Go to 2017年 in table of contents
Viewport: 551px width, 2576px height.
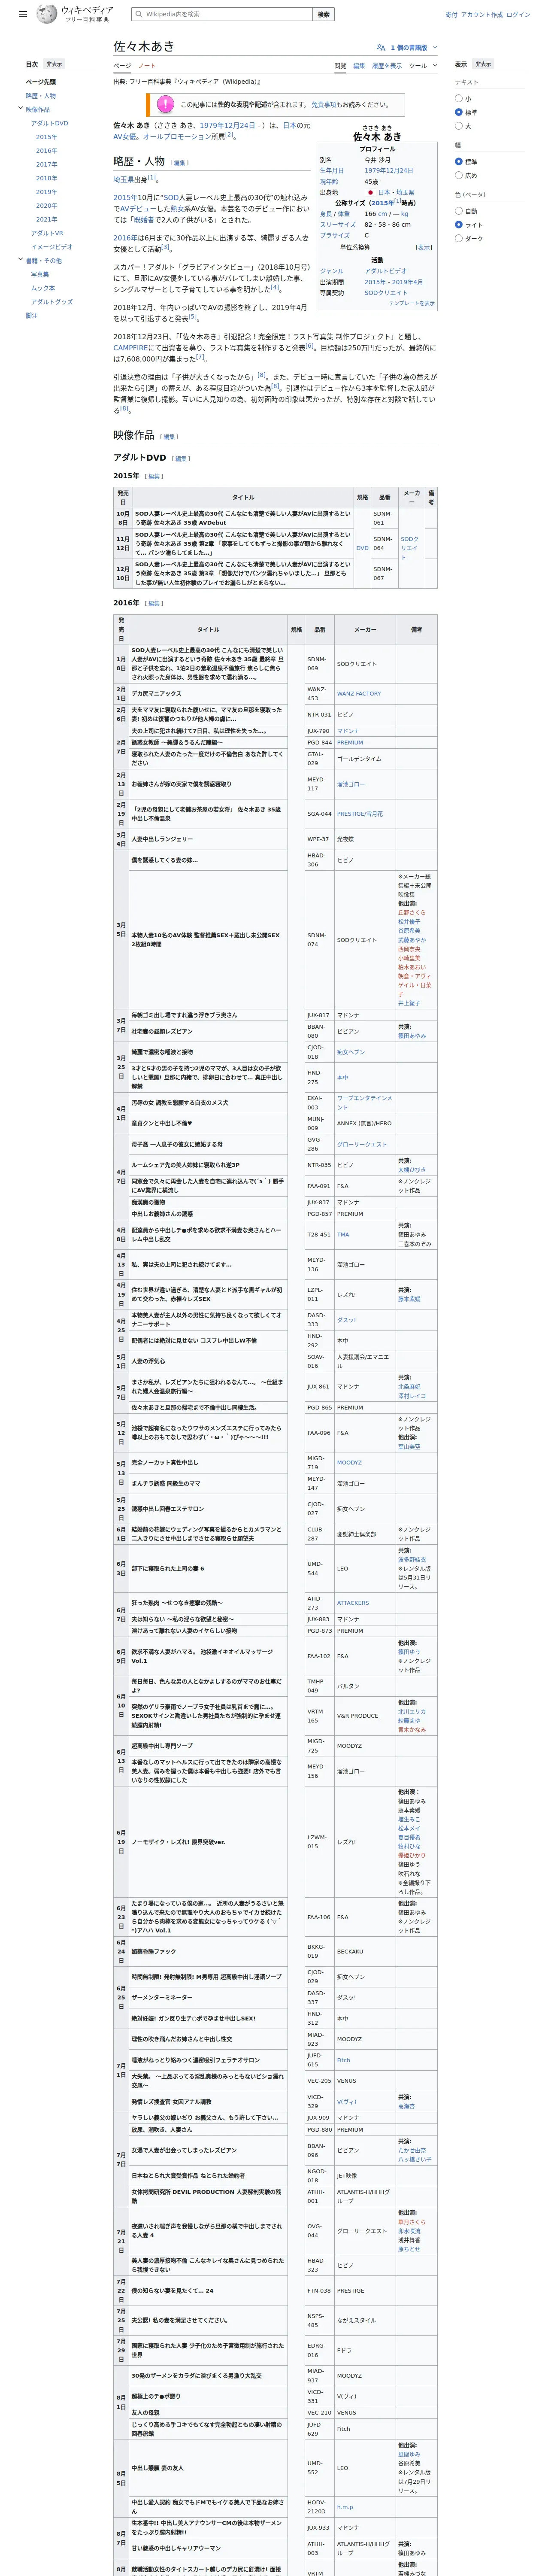coord(46,164)
